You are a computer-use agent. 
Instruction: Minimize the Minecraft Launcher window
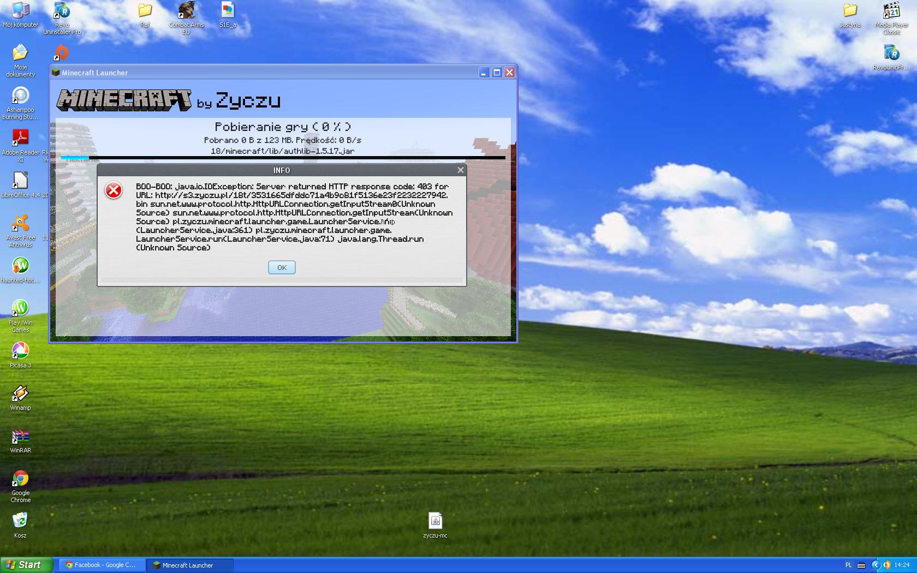pyautogui.click(x=484, y=73)
